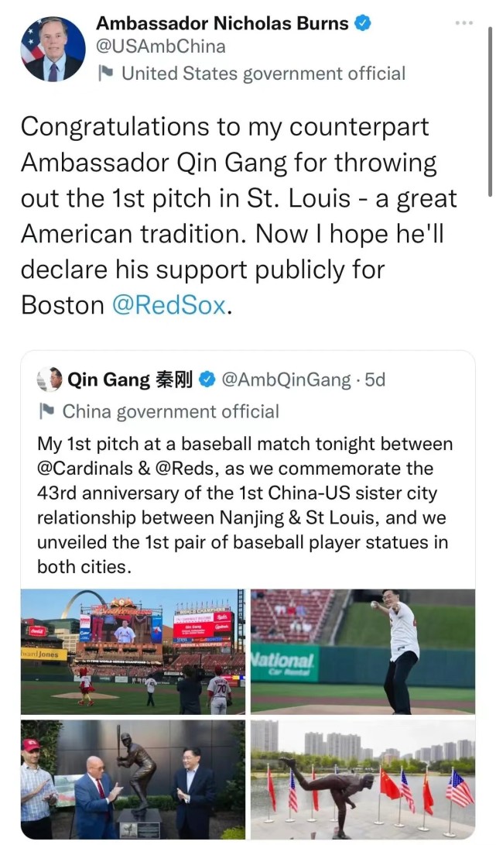Click the flag icon beside United States label
Screen dimensions: 496x845
[x=105, y=74]
